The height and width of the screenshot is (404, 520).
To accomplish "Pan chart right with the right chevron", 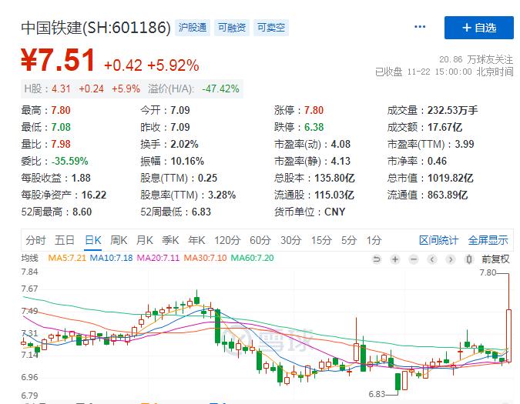I will (x=451, y=259).
